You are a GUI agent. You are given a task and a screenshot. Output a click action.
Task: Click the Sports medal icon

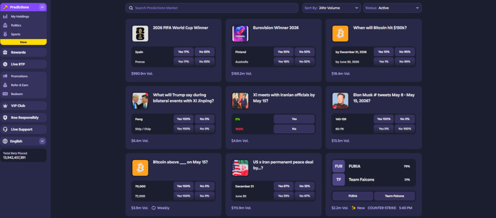5,34
